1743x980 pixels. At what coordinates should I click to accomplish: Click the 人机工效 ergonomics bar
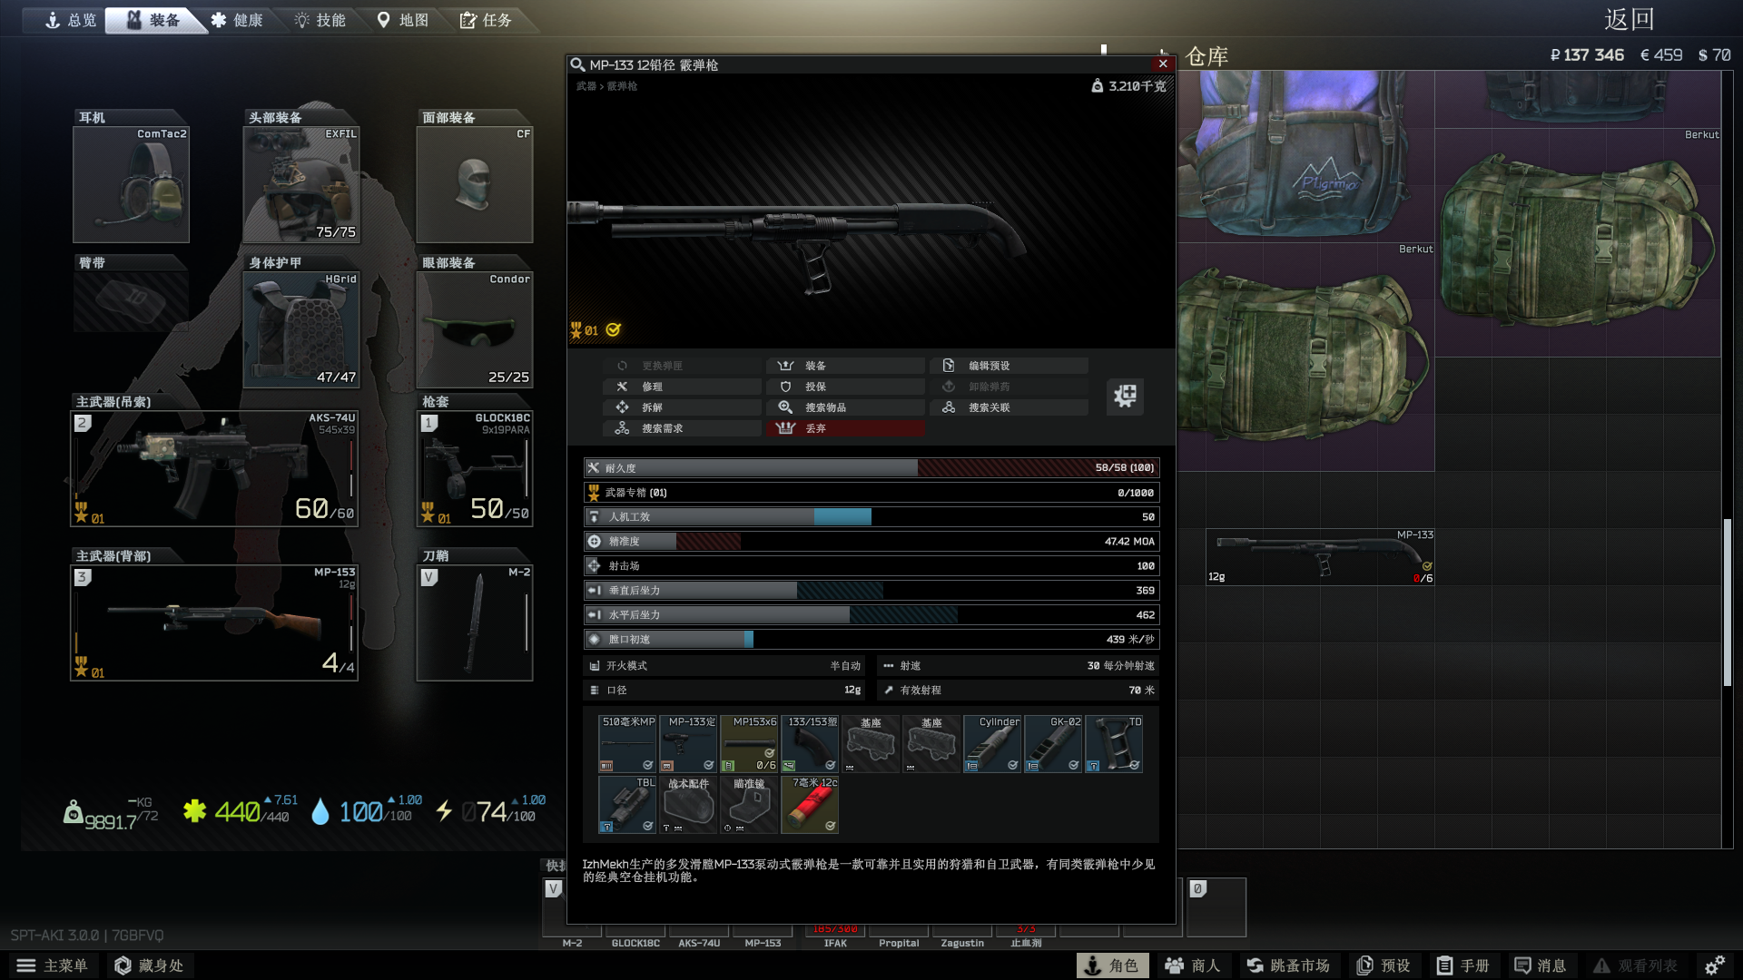tap(871, 517)
